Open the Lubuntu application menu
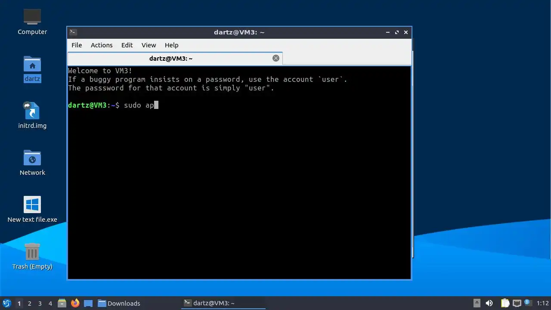 [6, 303]
